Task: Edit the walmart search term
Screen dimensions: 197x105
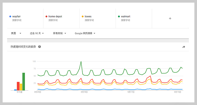Action: pyautogui.click(x=126, y=17)
